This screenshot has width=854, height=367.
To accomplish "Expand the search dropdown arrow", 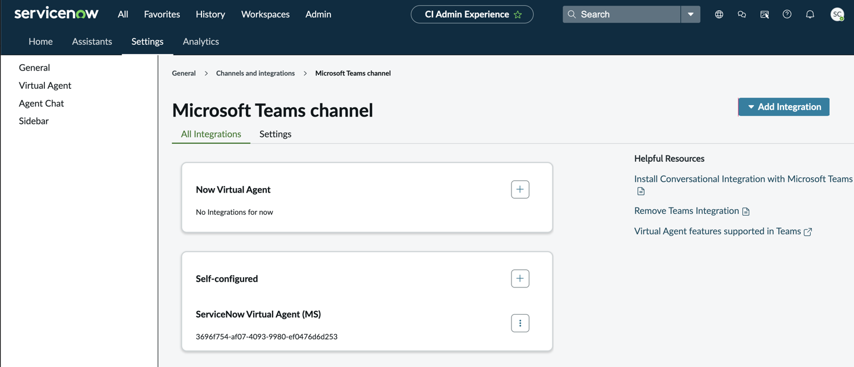I will click(691, 14).
